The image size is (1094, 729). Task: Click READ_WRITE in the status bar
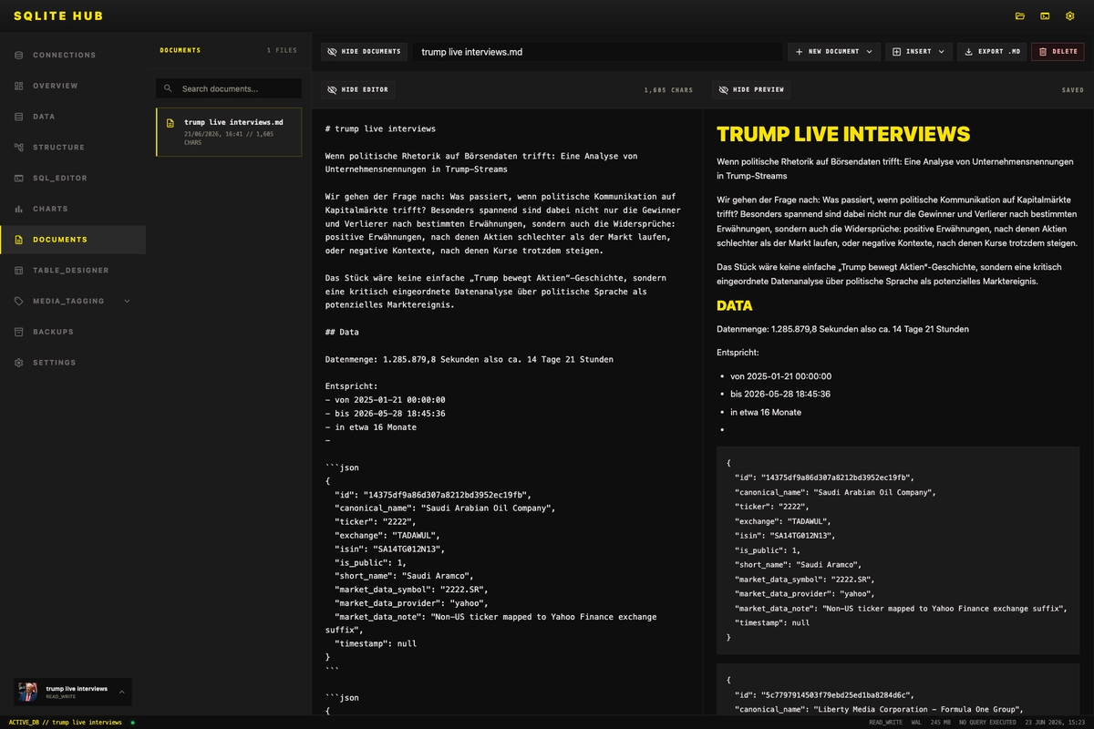click(x=886, y=722)
